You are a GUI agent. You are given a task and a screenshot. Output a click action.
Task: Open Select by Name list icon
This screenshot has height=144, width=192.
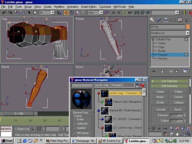click(x=59, y=12)
